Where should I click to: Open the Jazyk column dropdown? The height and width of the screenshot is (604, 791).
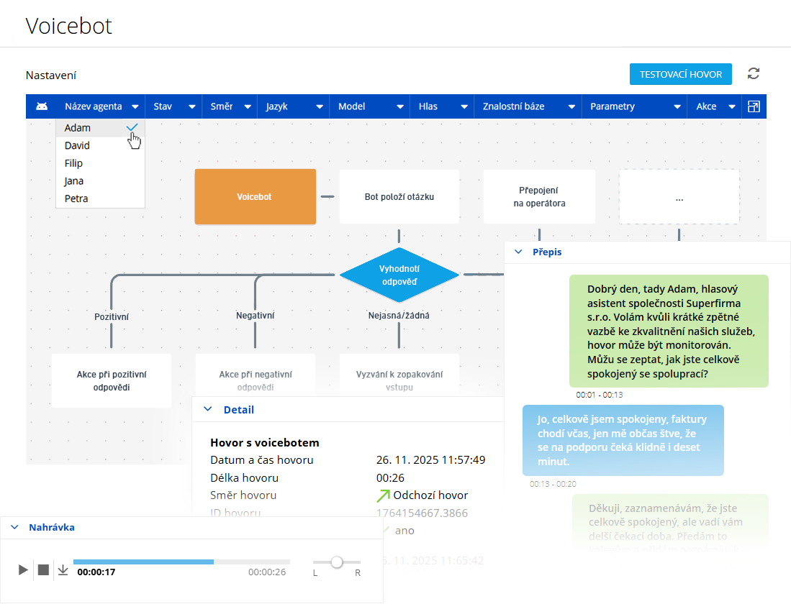pos(320,106)
